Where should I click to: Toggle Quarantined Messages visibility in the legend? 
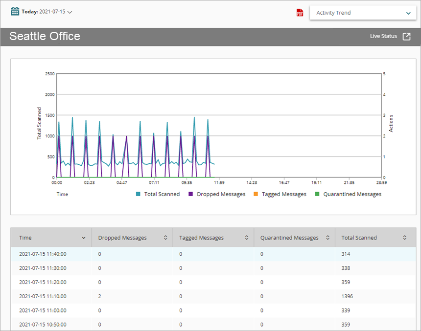pyautogui.click(x=350, y=194)
